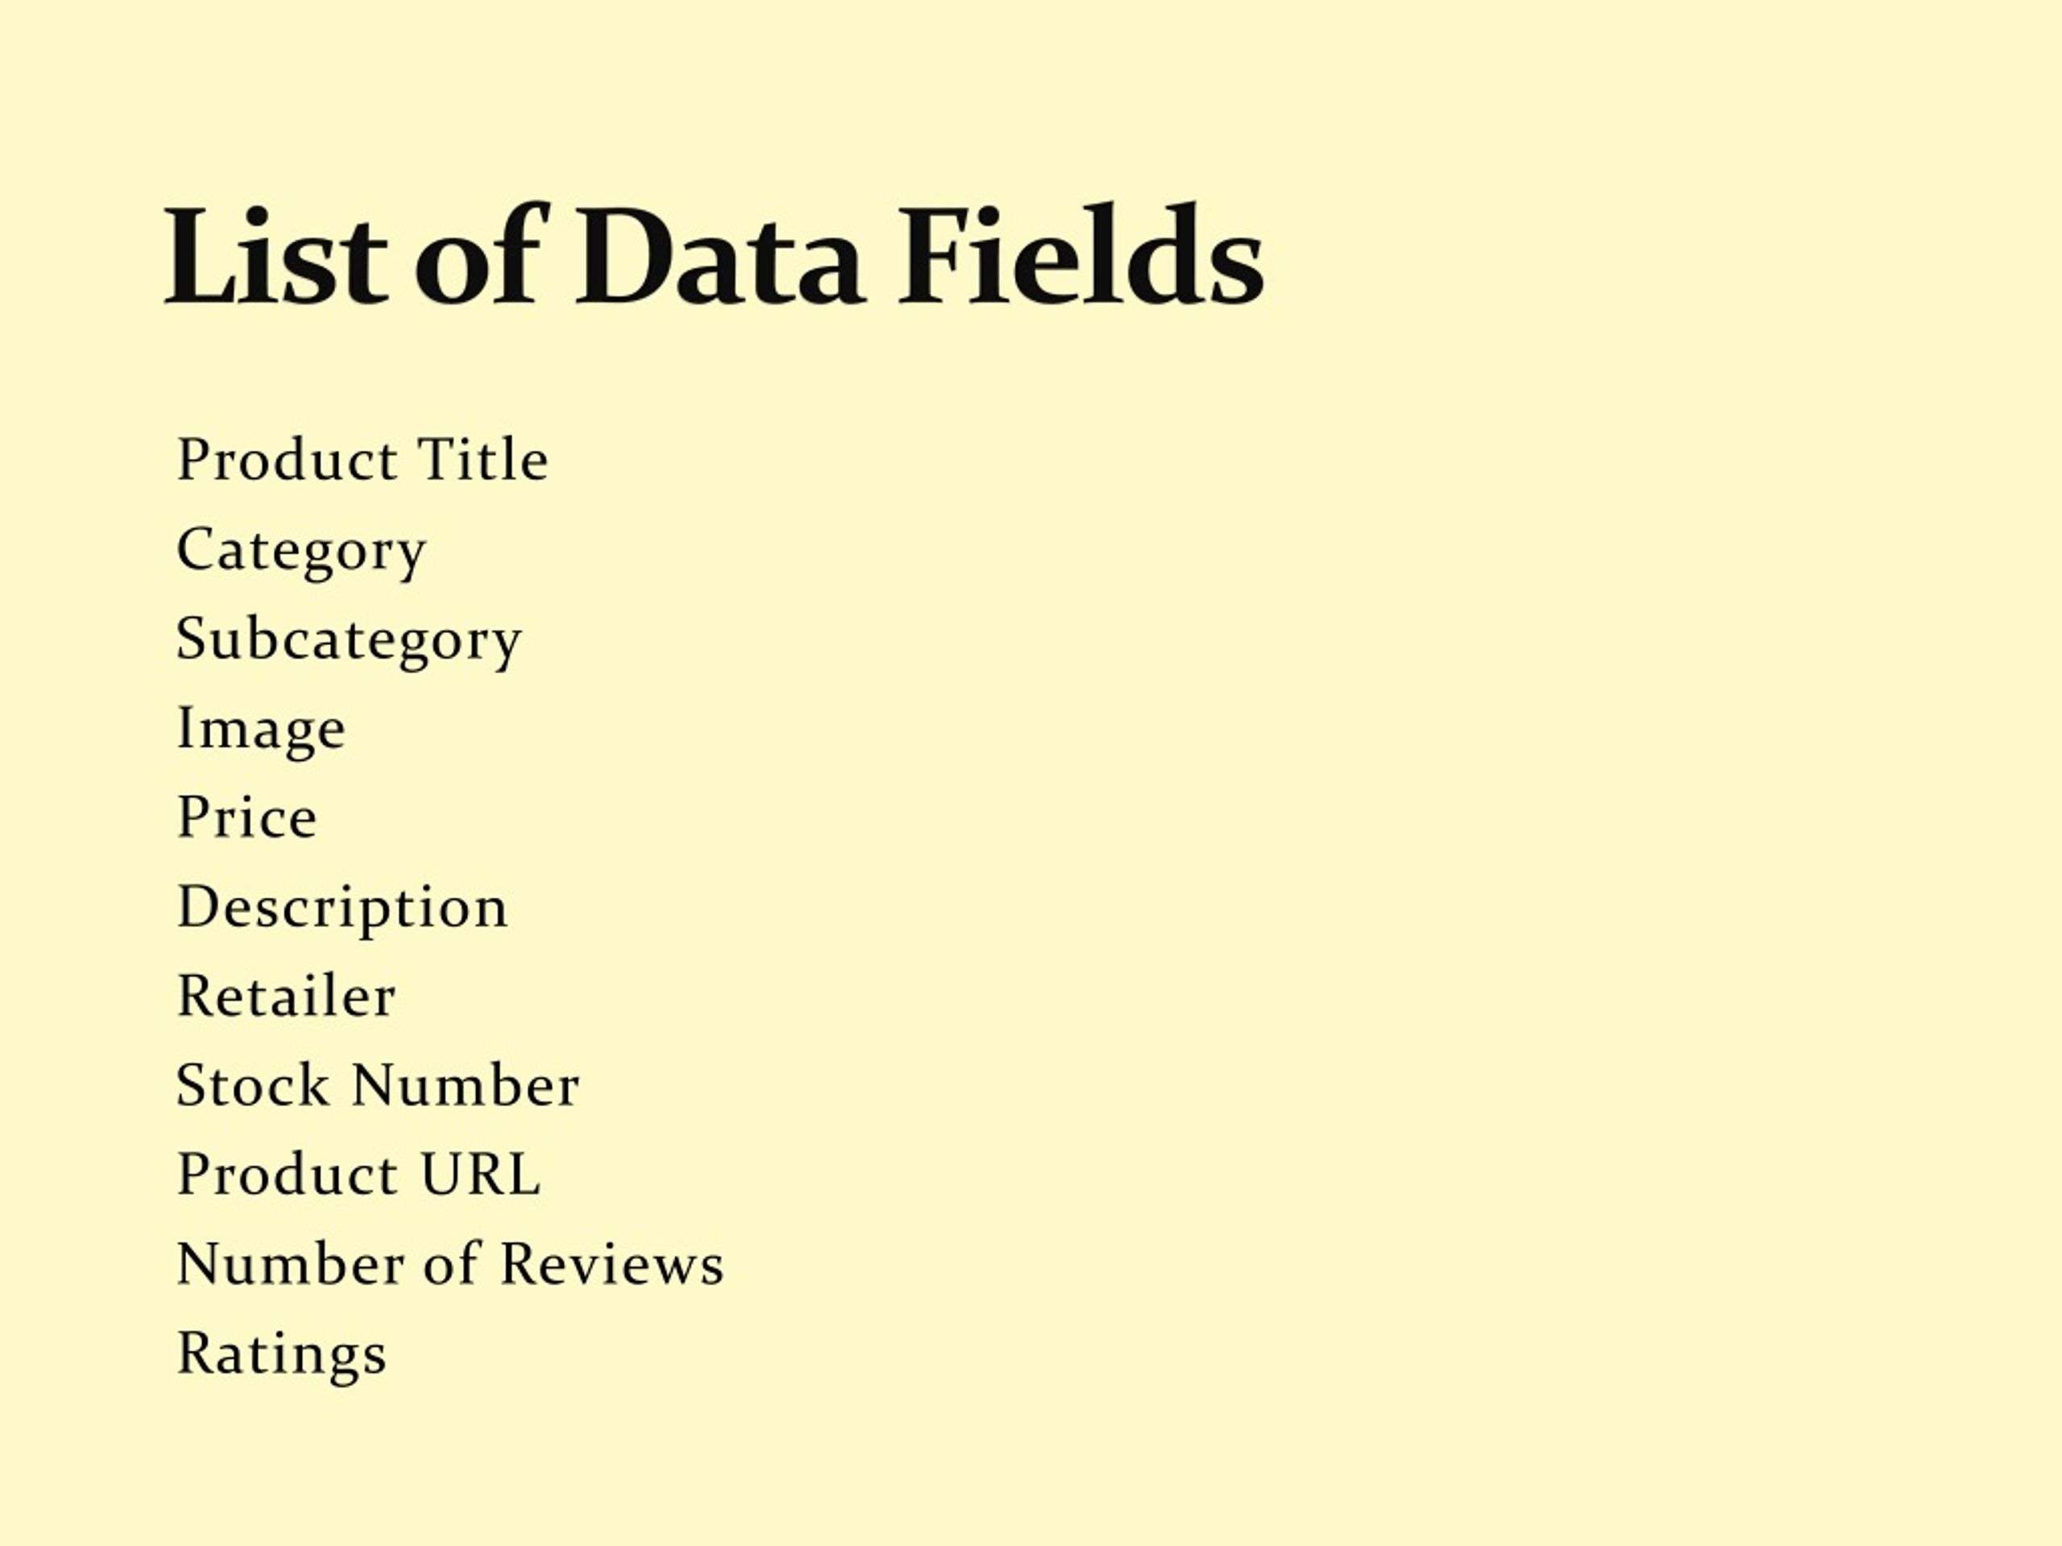Viewport: 2062px width, 1546px height.
Task: Click the word "Reviews" in the list
Action: point(611,1263)
